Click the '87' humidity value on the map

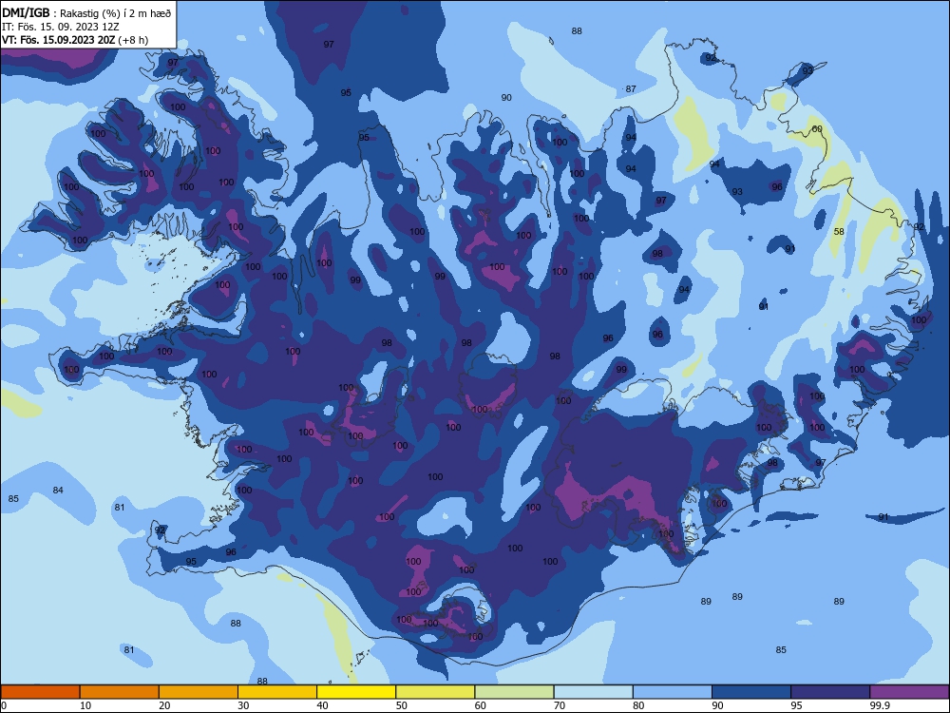click(631, 88)
